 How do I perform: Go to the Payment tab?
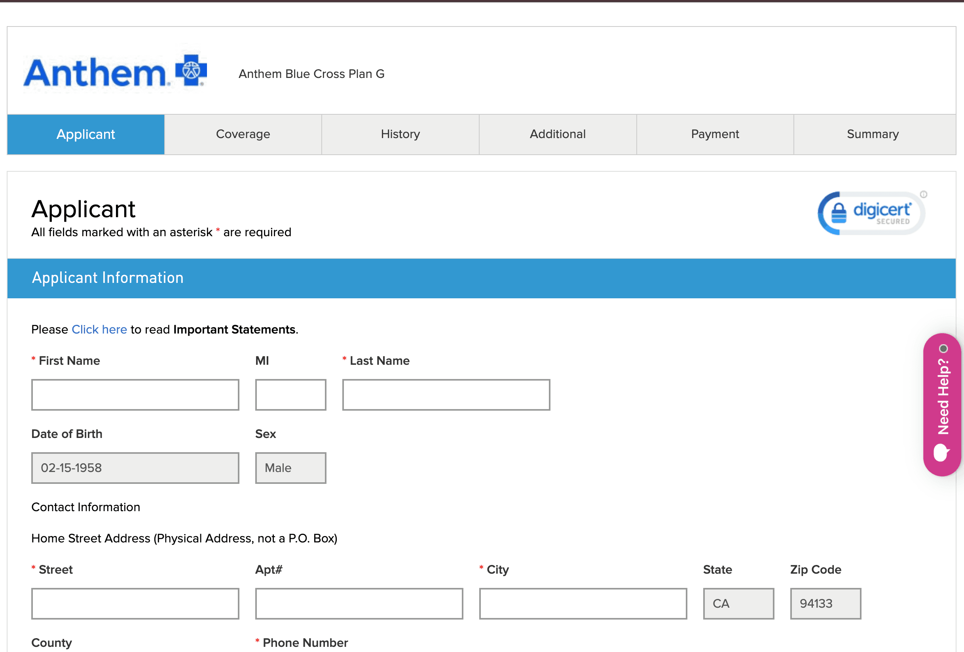coord(714,135)
